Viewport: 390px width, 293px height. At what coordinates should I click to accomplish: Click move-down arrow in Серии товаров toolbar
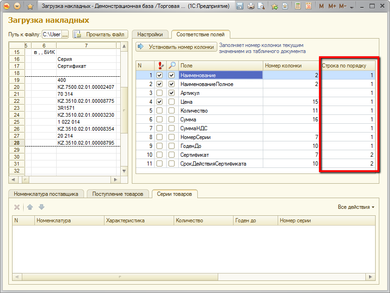pyautogui.click(x=41, y=207)
